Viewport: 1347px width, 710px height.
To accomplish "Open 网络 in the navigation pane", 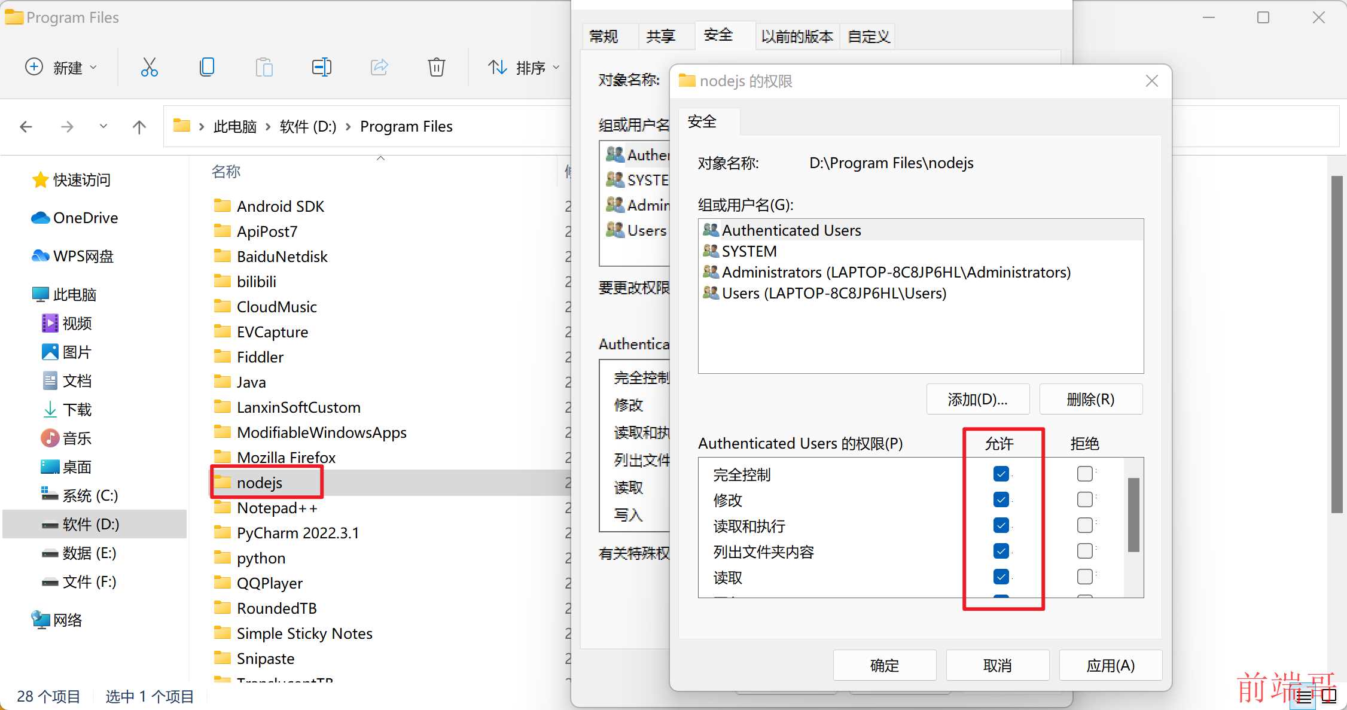I will point(57,620).
